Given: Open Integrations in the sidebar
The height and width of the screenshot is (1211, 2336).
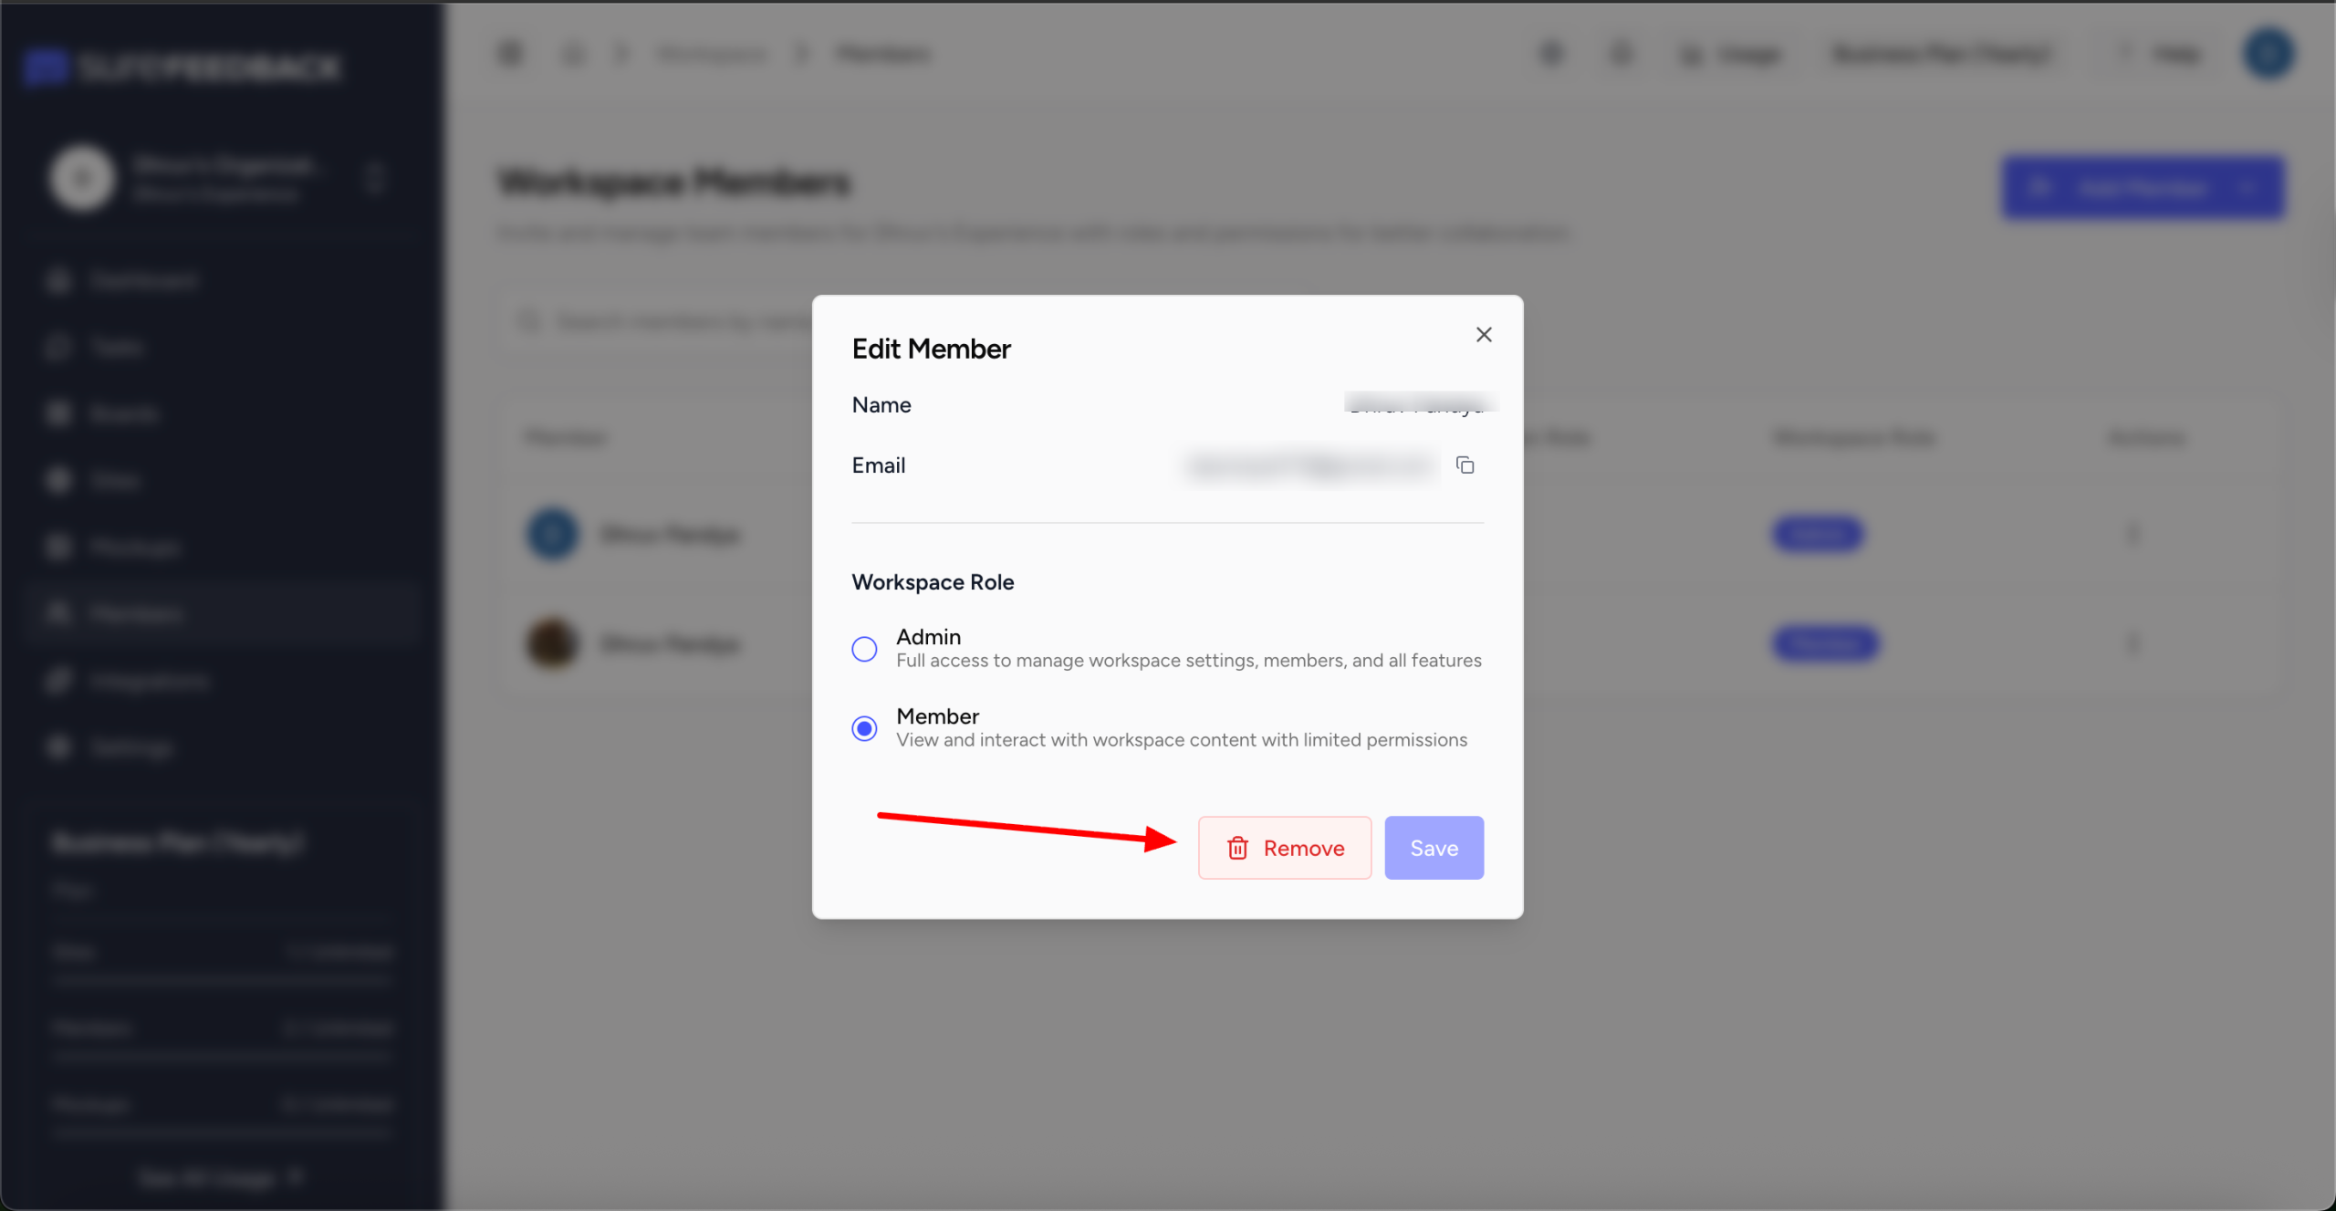Looking at the screenshot, I should [x=149, y=681].
